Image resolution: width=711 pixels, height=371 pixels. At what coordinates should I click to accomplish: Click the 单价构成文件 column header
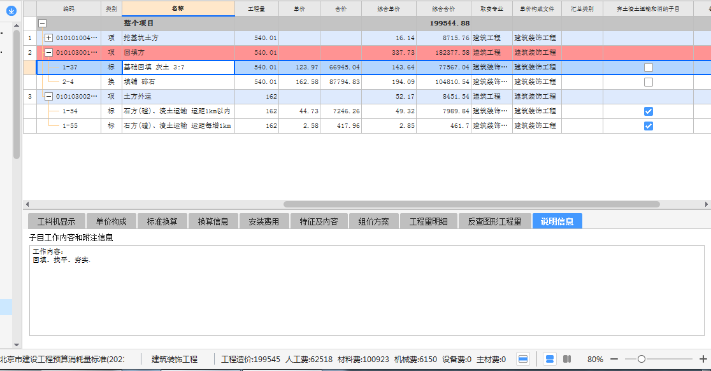click(x=537, y=9)
